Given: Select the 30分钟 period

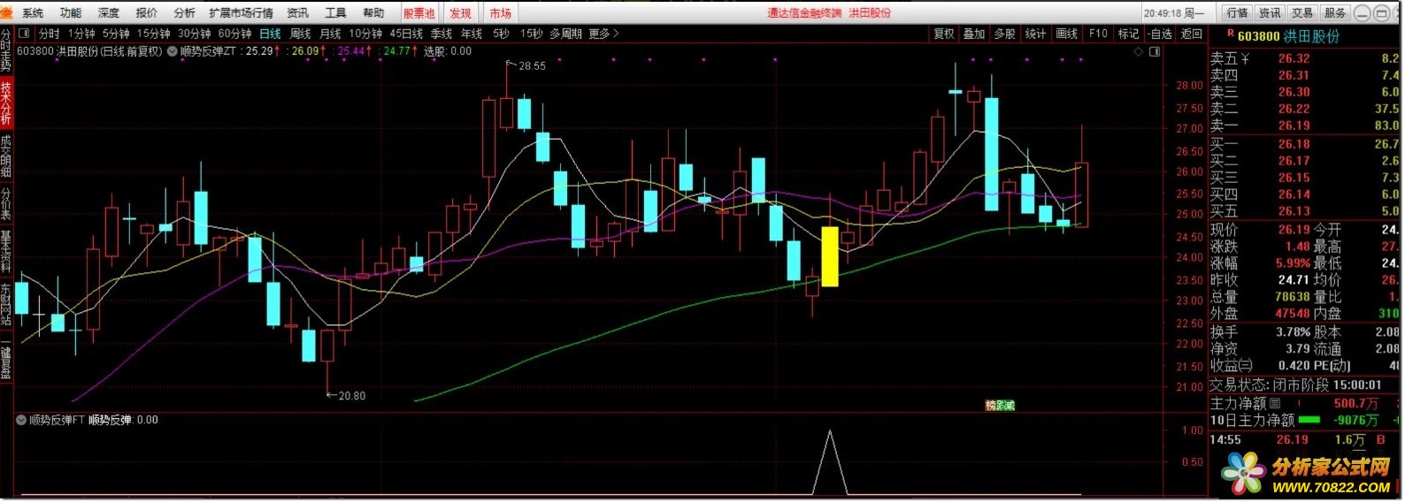Looking at the screenshot, I should (195, 34).
